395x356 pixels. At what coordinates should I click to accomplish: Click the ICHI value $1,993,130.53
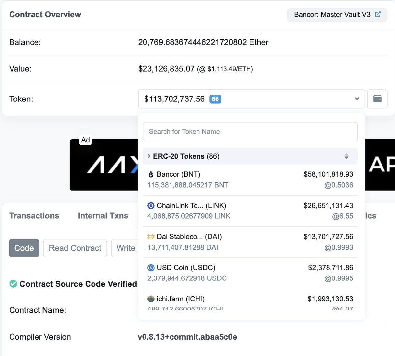[x=330, y=299]
